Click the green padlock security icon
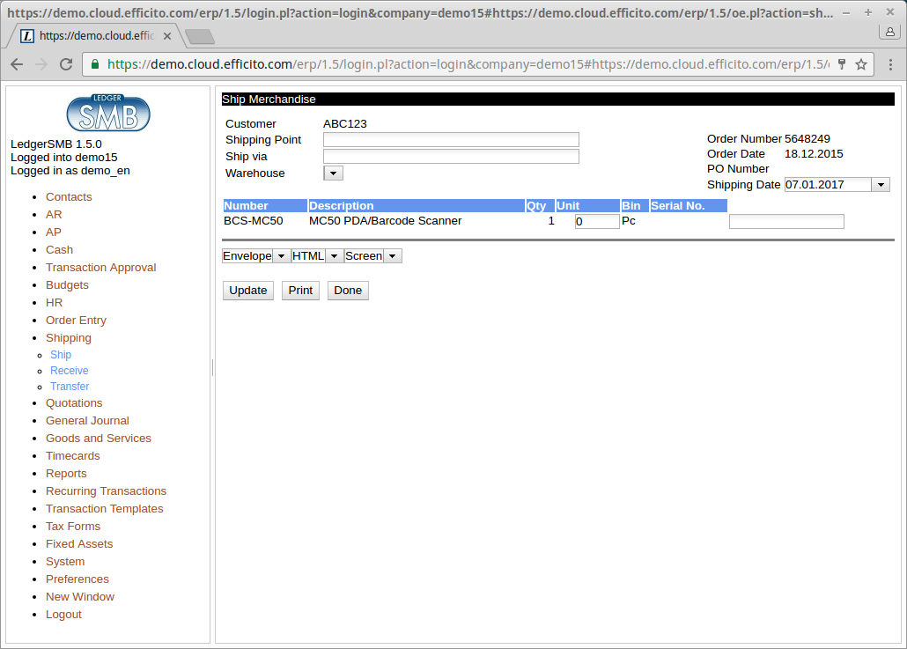Viewport: 907px width, 649px height. click(95, 64)
